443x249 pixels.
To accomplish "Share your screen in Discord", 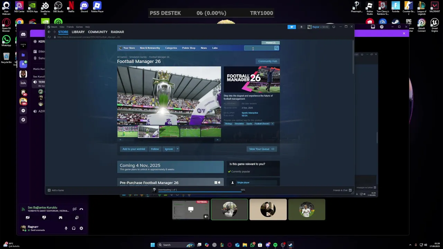I will tap(44, 218).
